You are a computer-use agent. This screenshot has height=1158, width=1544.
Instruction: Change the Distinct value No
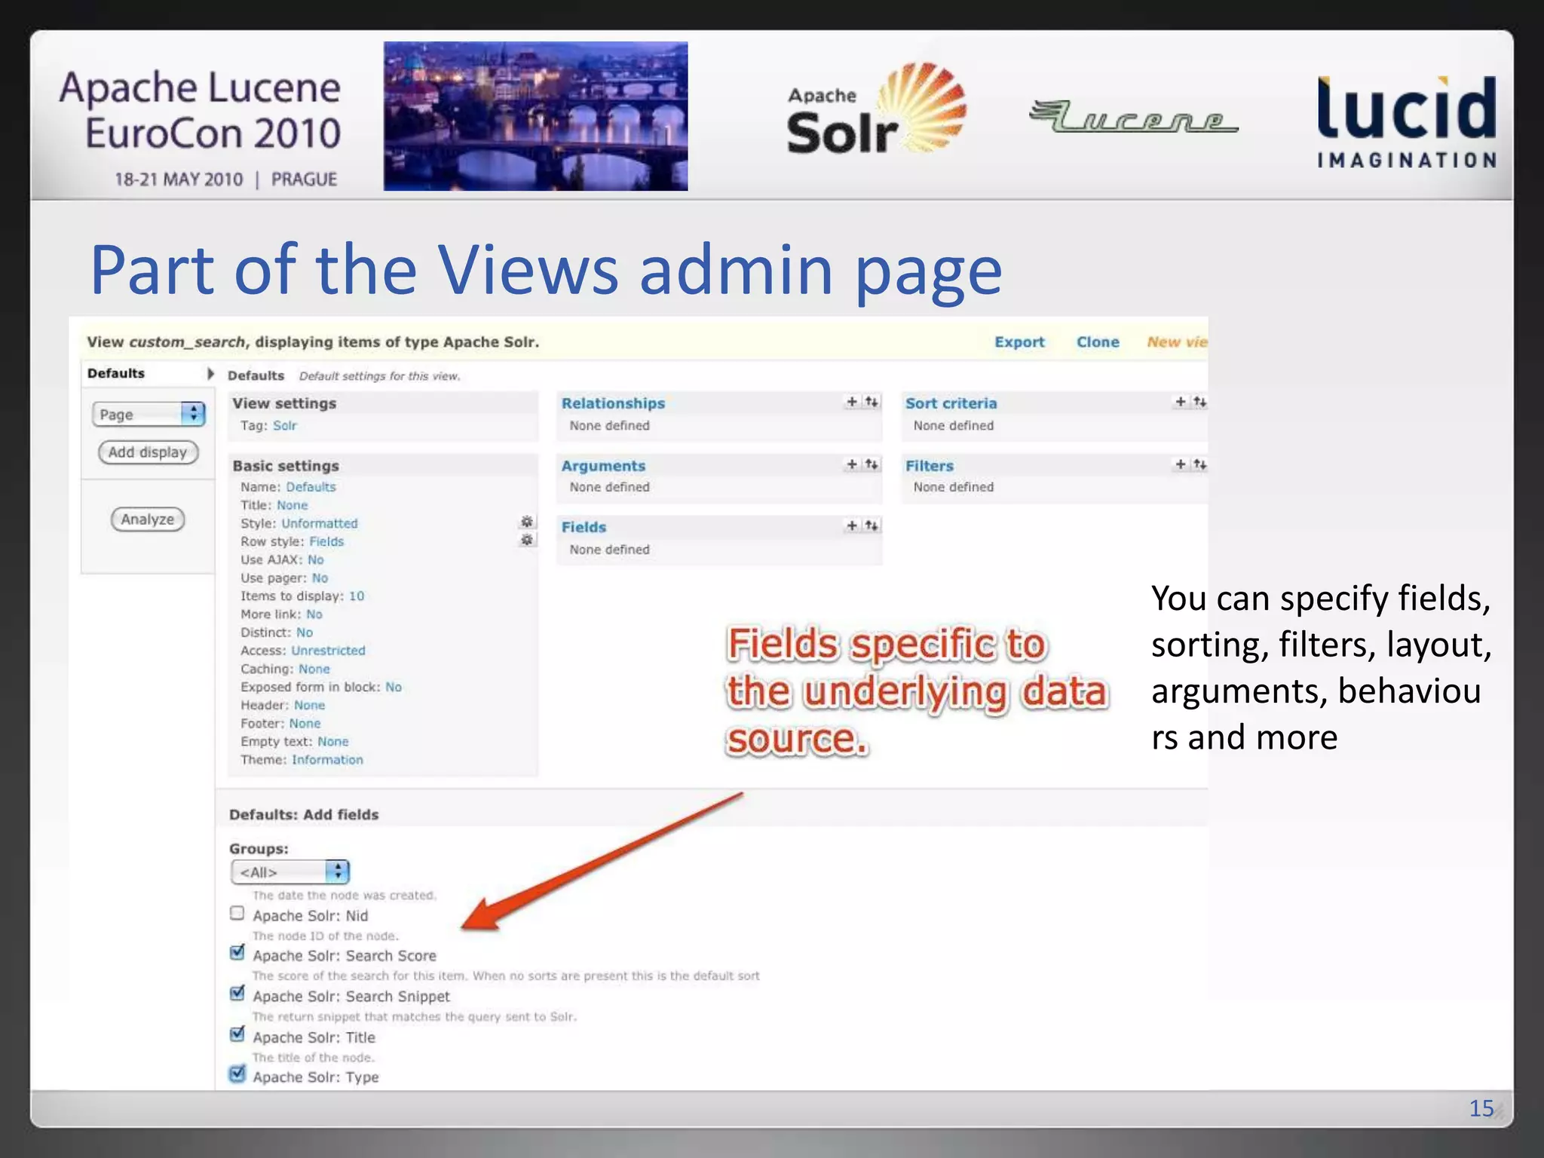point(304,633)
